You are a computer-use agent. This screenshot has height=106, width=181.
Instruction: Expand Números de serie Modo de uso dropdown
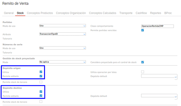point(62,48)
